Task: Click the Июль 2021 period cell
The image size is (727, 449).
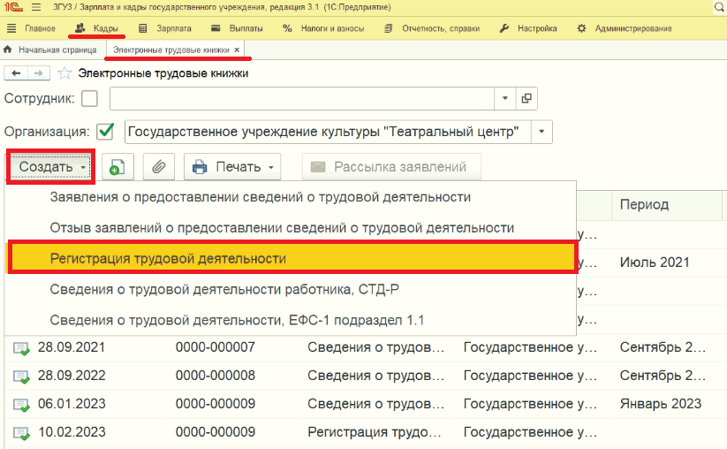Action: [x=655, y=263]
